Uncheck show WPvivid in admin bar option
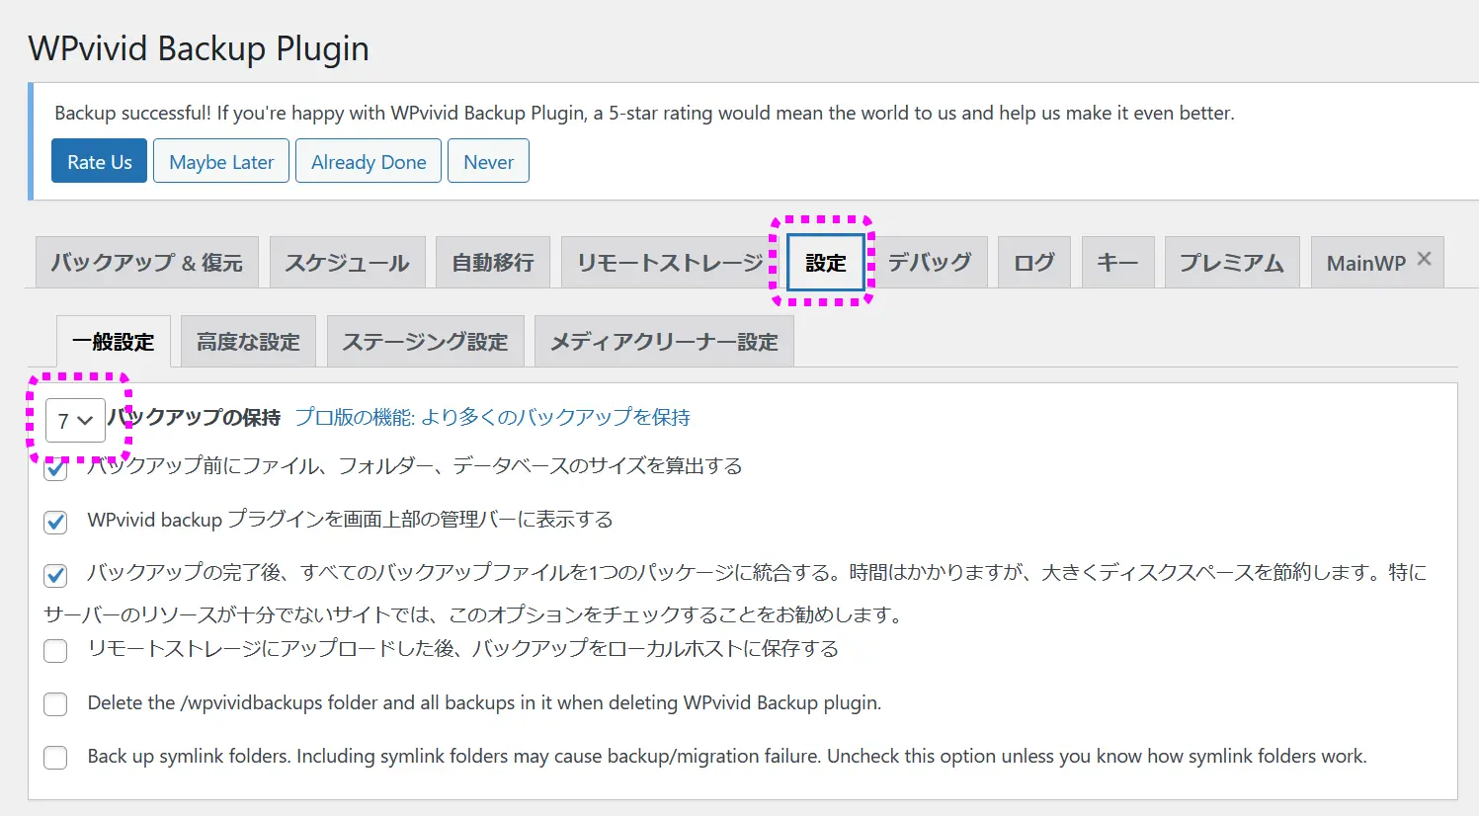 [56, 522]
